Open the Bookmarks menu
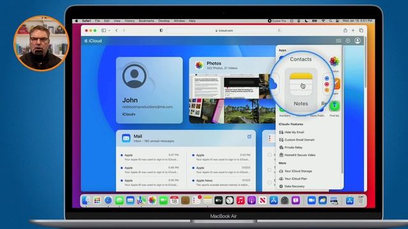Screen dimensions: 408x229 tap(146, 21)
